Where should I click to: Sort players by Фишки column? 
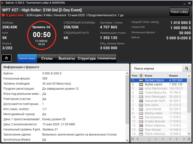177,76
